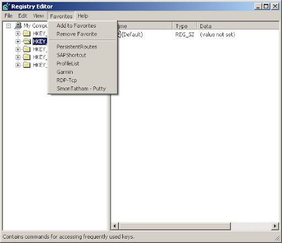The height and width of the screenshot is (243, 282).
Task: Expand the first HKEY key
Action: (18, 34)
